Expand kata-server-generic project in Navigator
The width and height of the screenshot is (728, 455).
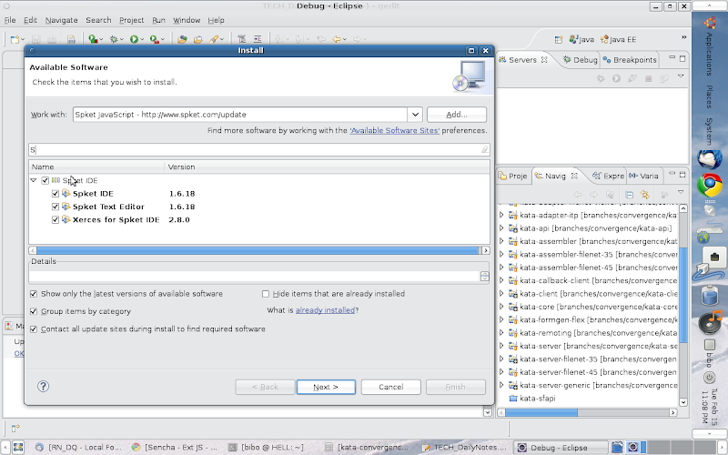coord(501,385)
